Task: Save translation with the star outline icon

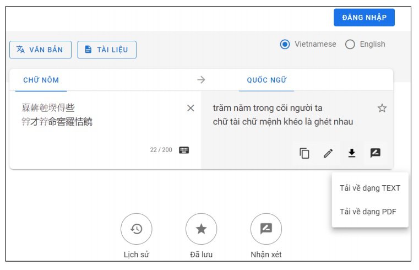Action: (382, 108)
